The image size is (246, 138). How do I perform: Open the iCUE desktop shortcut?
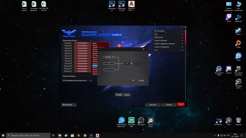tap(229, 122)
